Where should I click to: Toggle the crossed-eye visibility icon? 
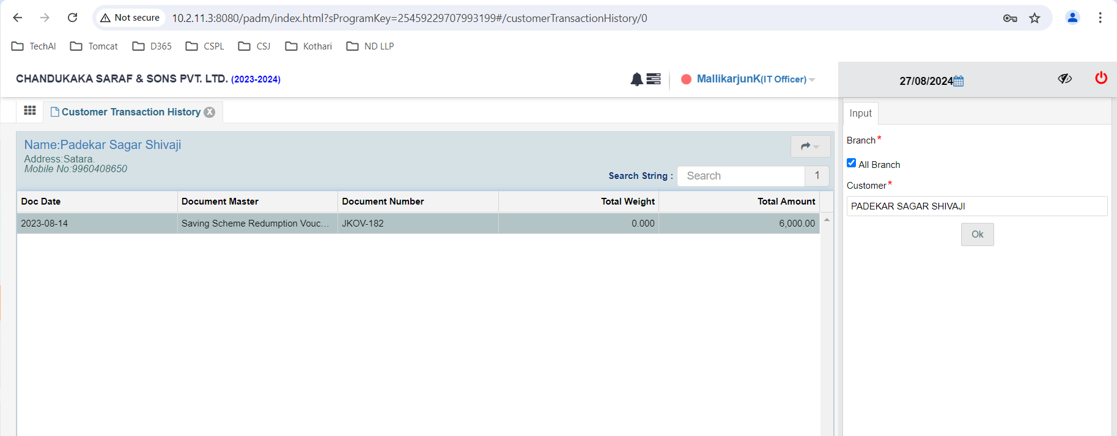[1065, 79]
